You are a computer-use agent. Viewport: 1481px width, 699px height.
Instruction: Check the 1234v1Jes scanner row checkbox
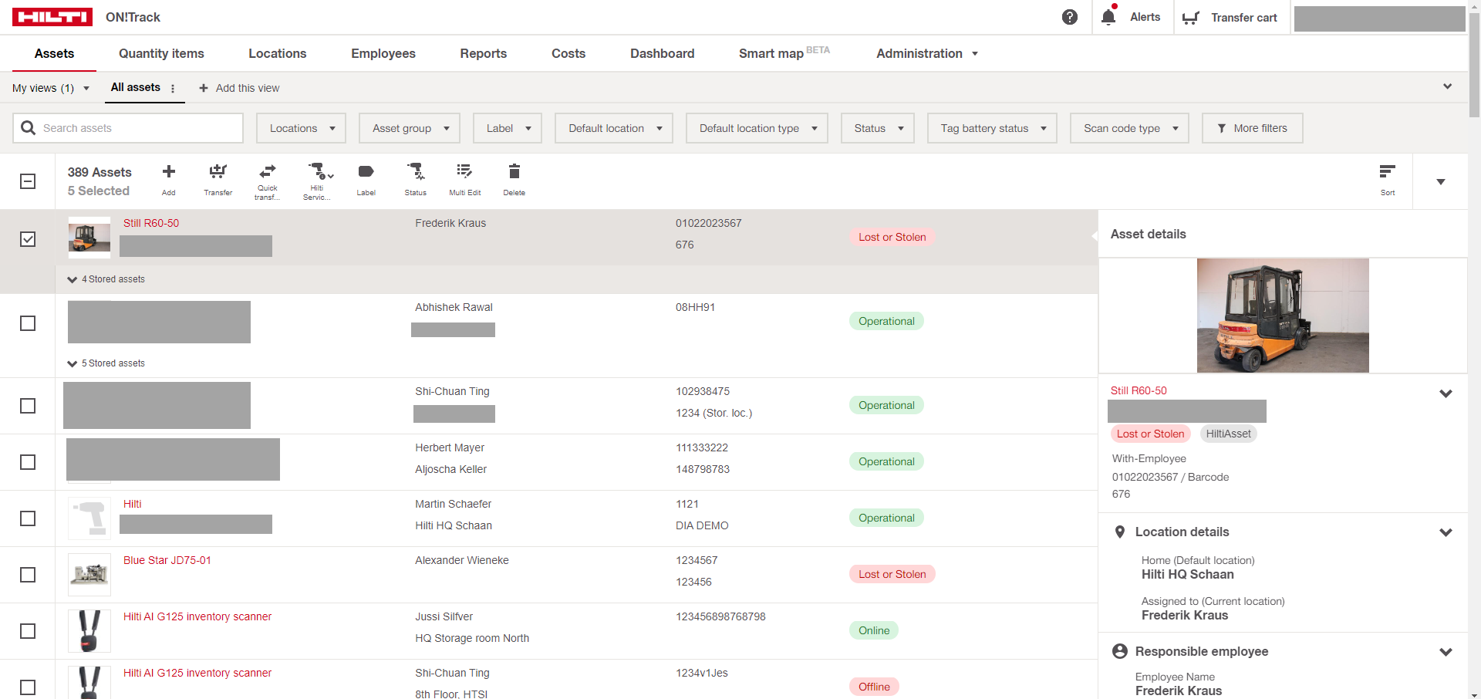[x=28, y=687]
